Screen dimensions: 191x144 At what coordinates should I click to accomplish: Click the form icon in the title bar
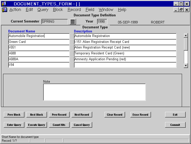pyautogui.click(x=4, y=4)
